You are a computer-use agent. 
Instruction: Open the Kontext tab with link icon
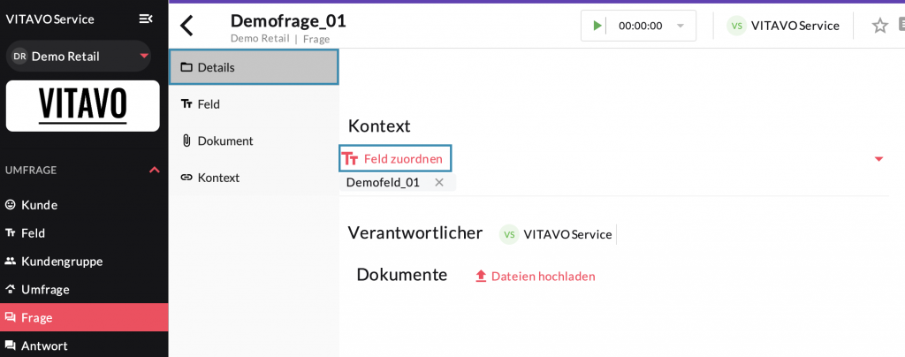[217, 178]
